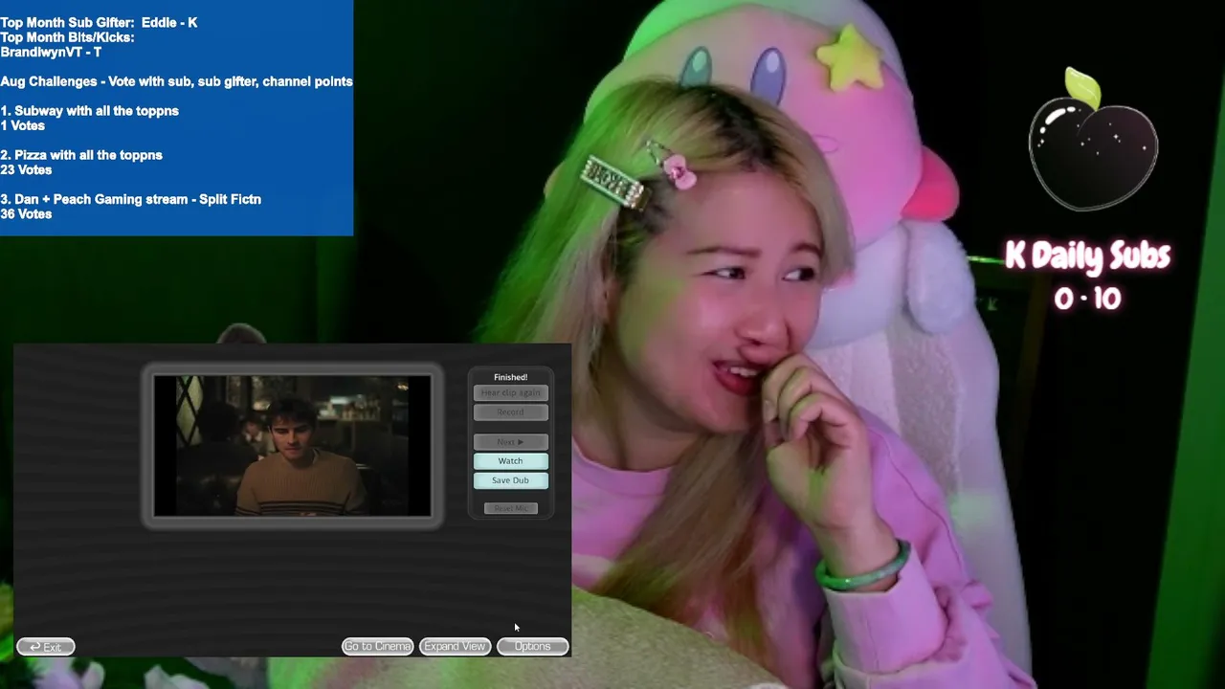Click the "Finished!" status text
The image size is (1225, 689).
coord(510,377)
